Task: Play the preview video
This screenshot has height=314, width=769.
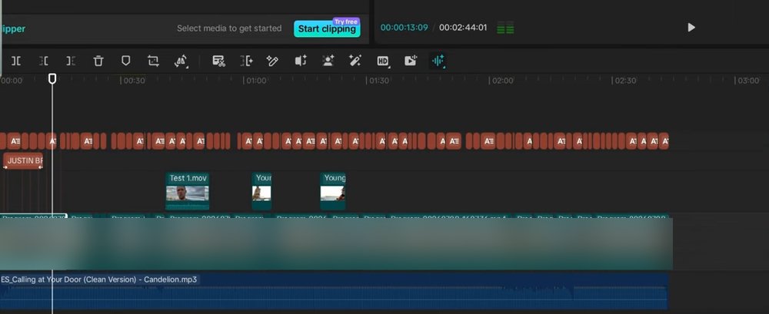Action: click(x=691, y=28)
